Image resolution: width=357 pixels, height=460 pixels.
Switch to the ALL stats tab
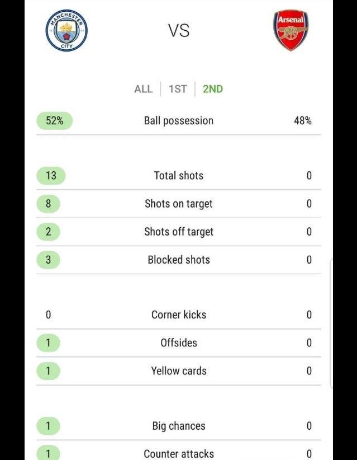pos(143,89)
